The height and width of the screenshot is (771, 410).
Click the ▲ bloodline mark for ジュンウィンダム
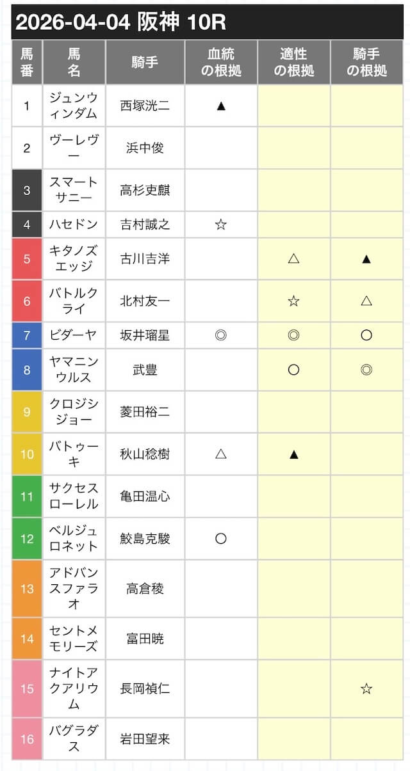pos(221,106)
